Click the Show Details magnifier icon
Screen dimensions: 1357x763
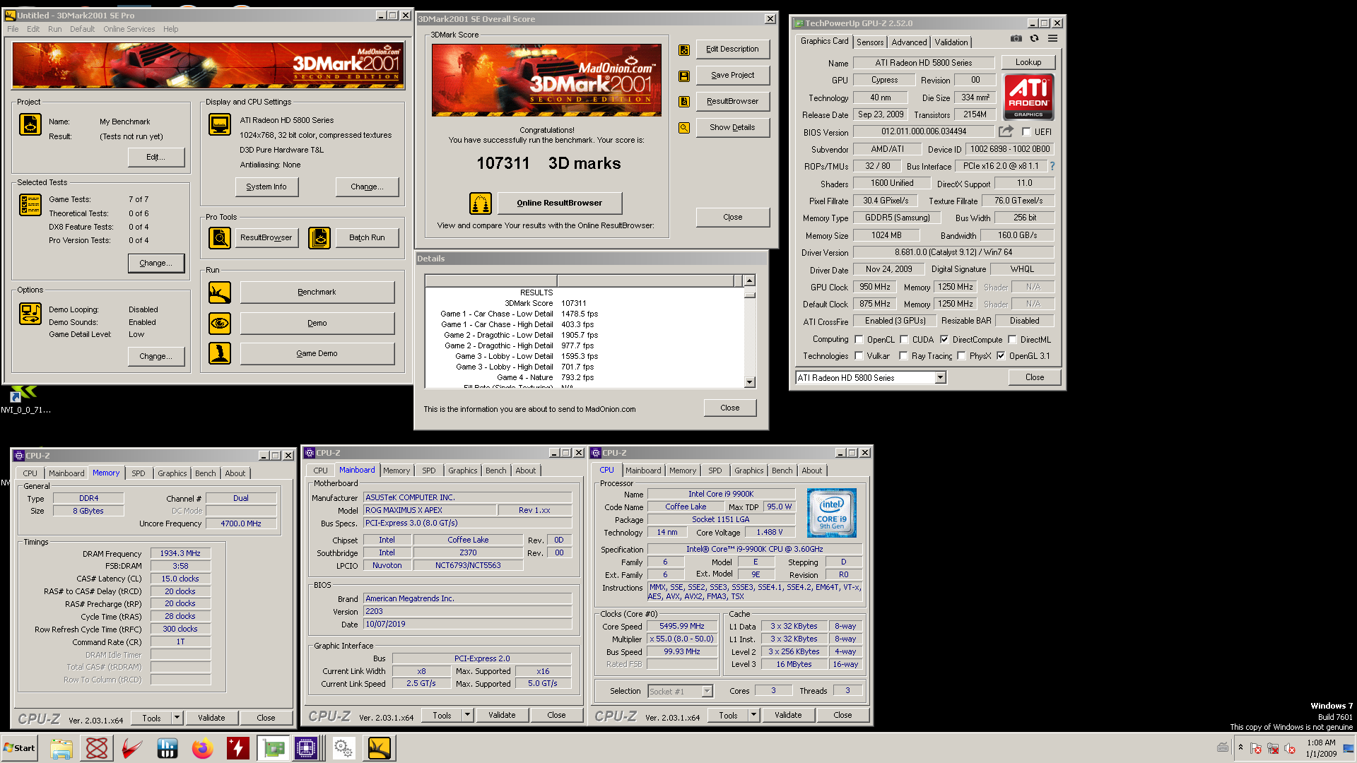[x=684, y=128]
